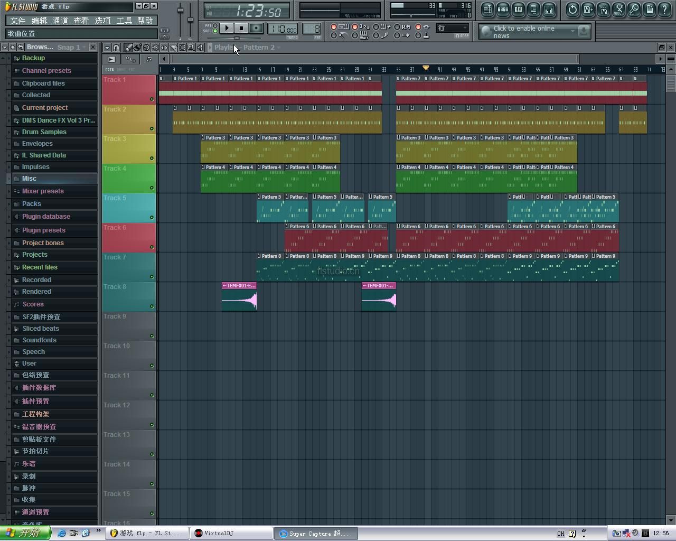Screen dimensions: 676x541
Task: Open the Piano Roll from top toolbar
Action: 518,9
